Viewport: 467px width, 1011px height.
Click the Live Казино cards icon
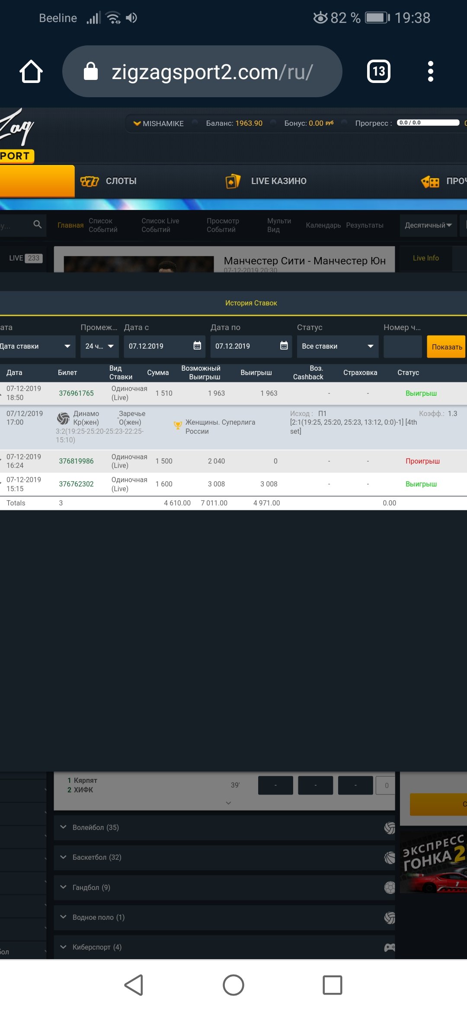pyautogui.click(x=233, y=181)
